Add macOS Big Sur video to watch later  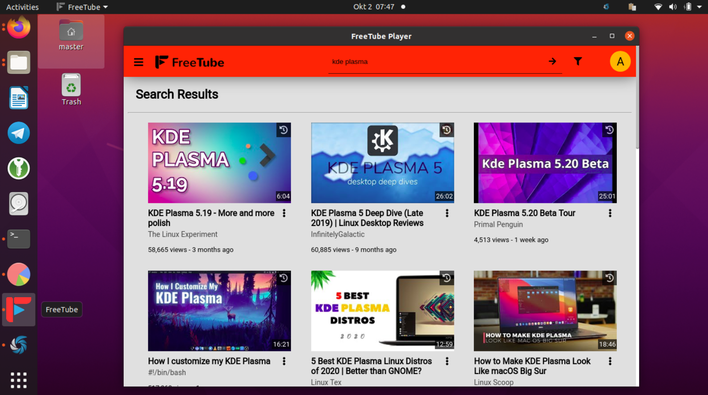point(609,278)
